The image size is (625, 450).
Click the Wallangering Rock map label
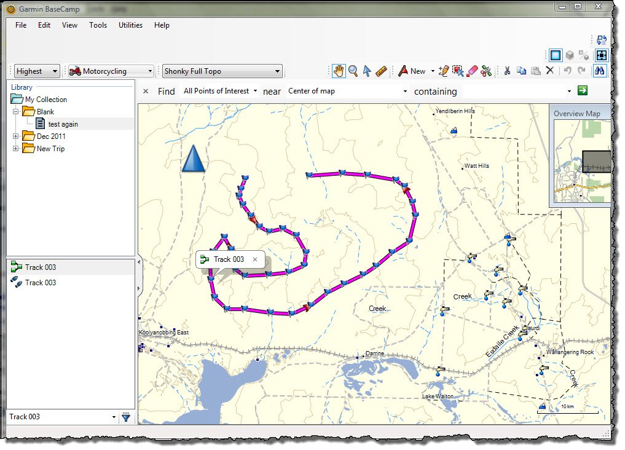pyautogui.click(x=570, y=352)
